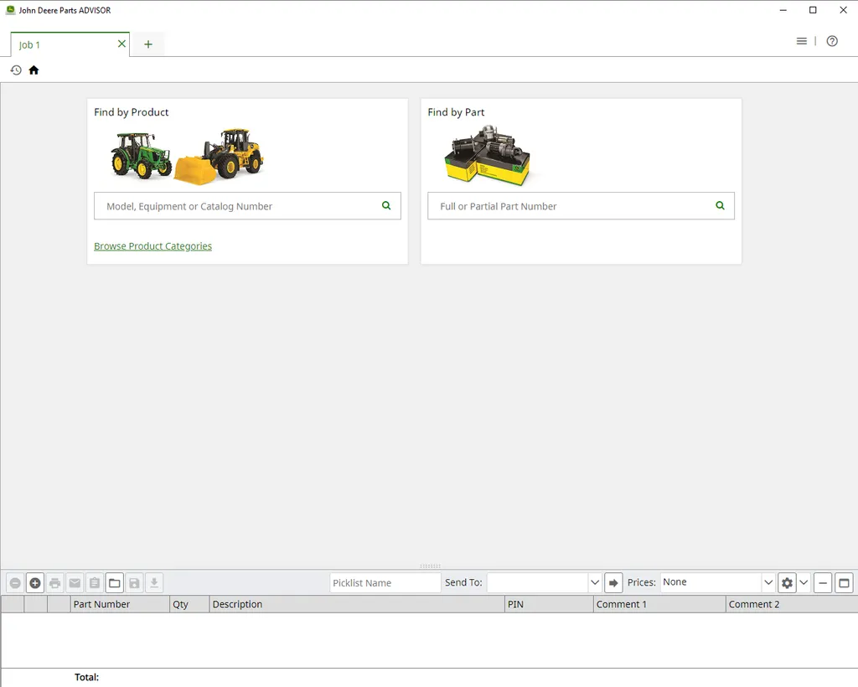Open the Send To dropdown
The image size is (858, 687).
tap(595, 582)
